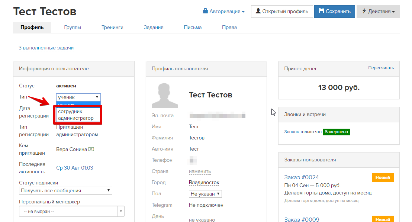Open the Пол dropdown Не указан
This screenshot has height=222, width=412.
point(205,194)
